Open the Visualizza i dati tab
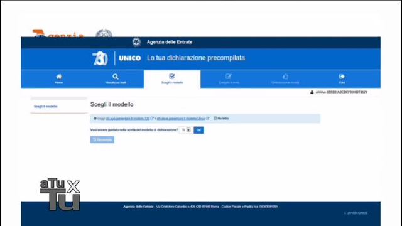Screen dimensions: 402x226 pos(116,79)
